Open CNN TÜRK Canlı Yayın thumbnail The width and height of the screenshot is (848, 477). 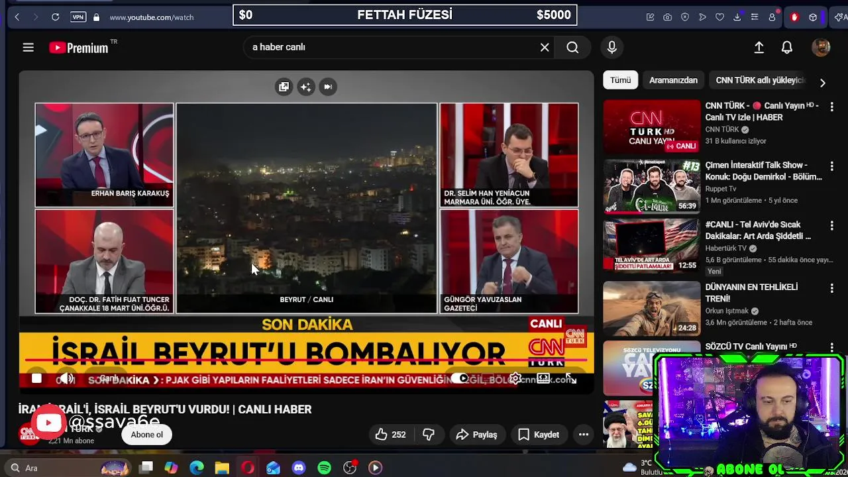(x=651, y=127)
